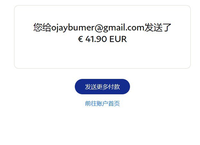The width and height of the screenshot is (200, 145).
Task: Click the 41.90 number in the amount
Action: point(96,39)
